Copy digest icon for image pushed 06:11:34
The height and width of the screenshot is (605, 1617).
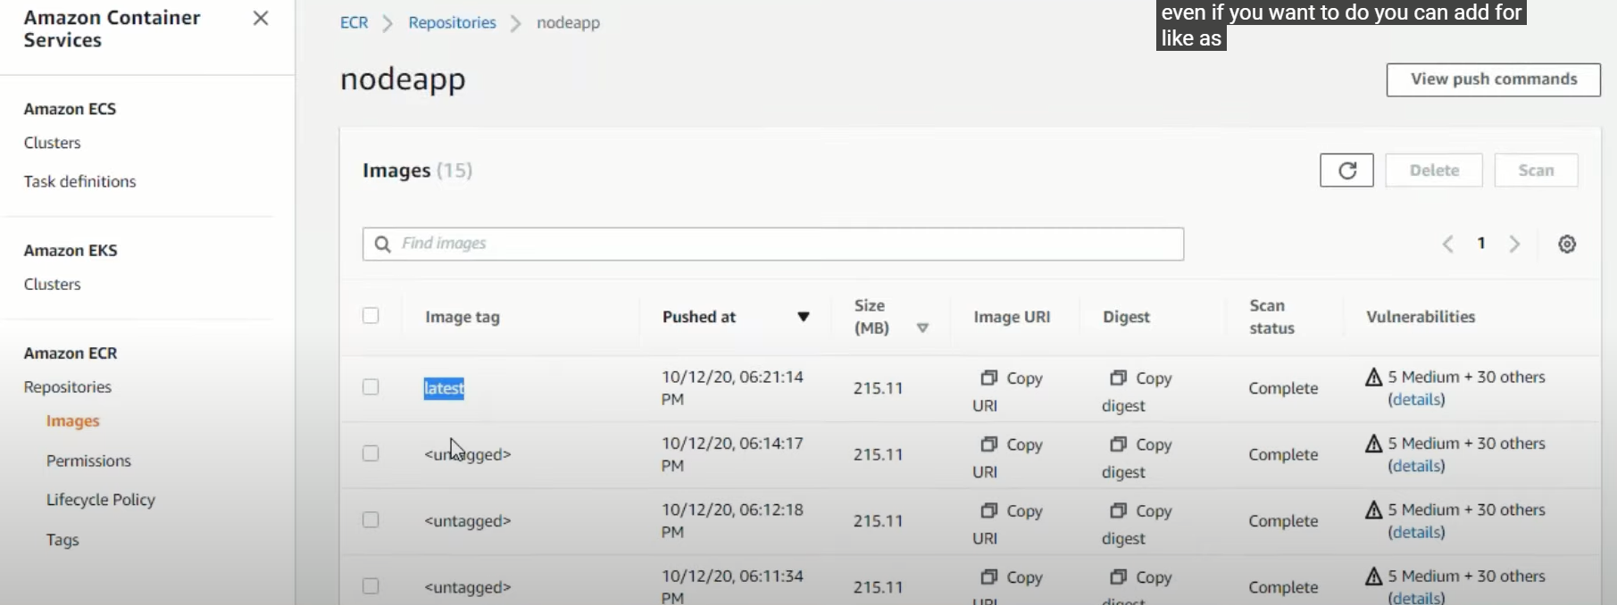click(1118, 576)
